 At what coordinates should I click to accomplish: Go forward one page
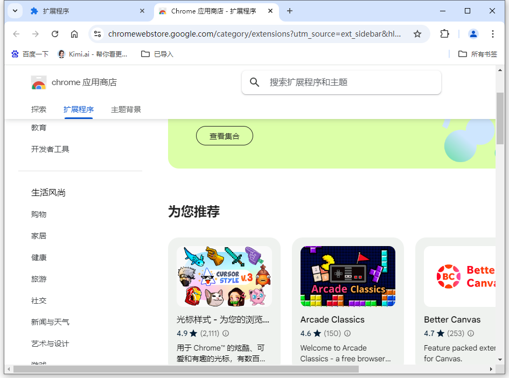pos(36,34)
